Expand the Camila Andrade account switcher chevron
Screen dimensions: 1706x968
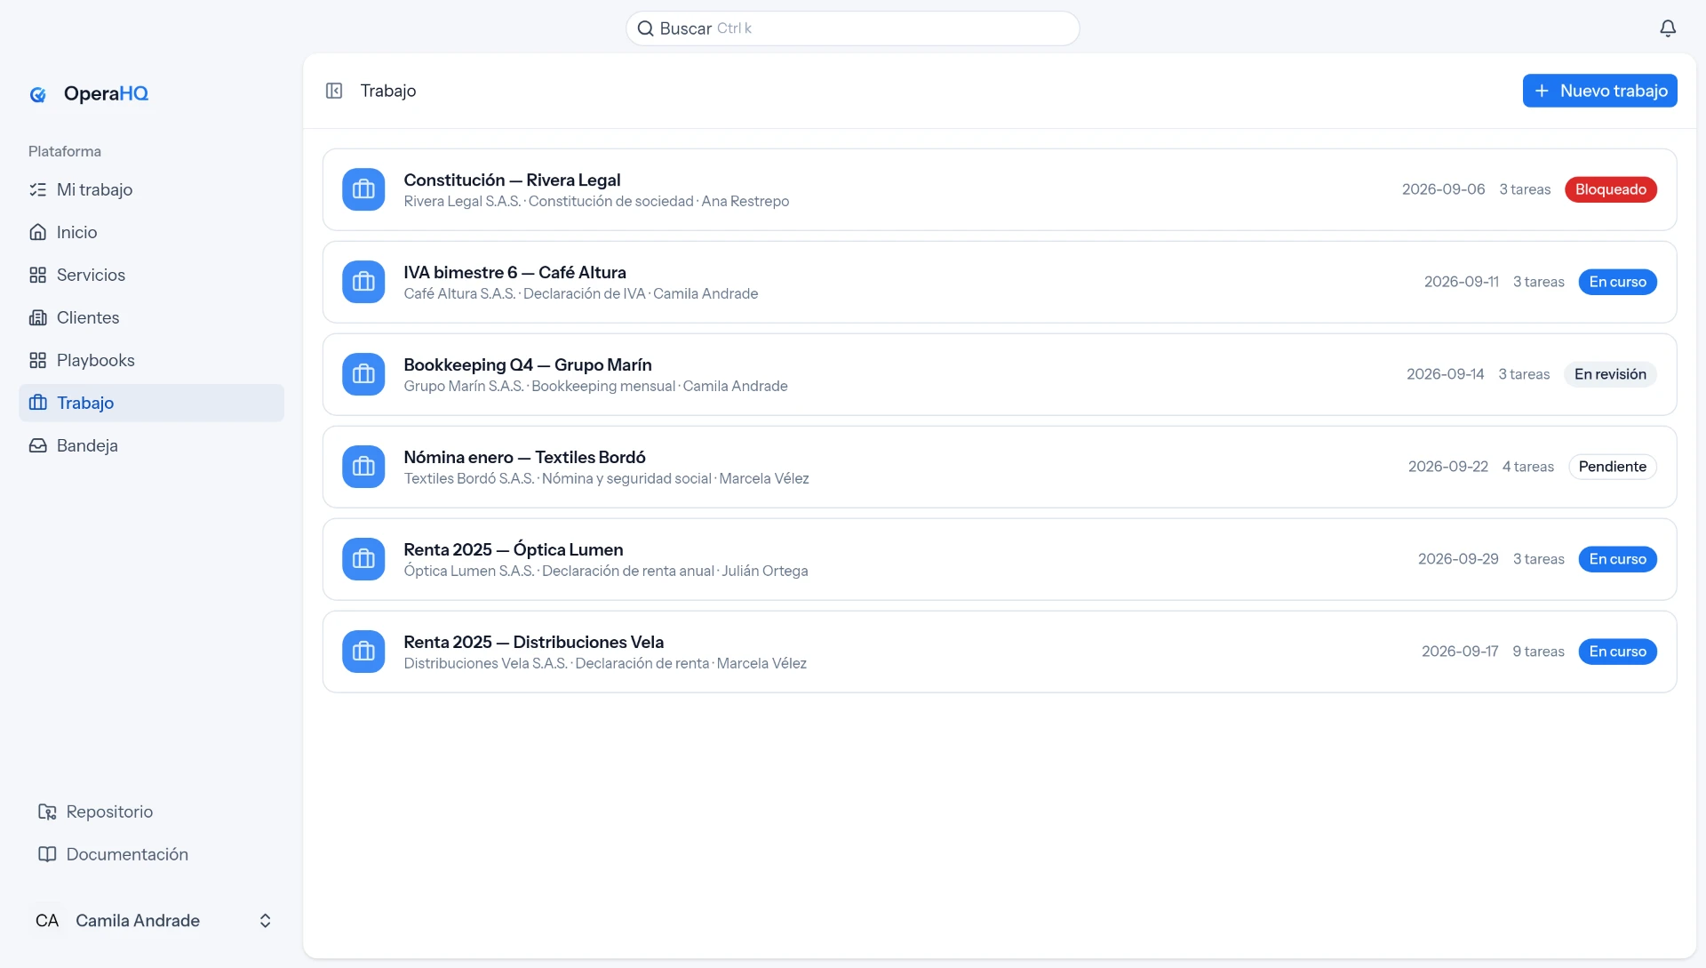pyautogui.click(x=265, y=921)
